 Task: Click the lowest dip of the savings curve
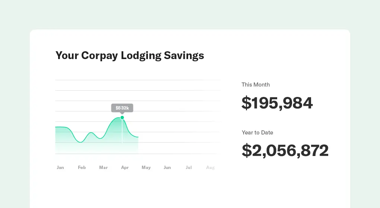[x=80, y=142]
